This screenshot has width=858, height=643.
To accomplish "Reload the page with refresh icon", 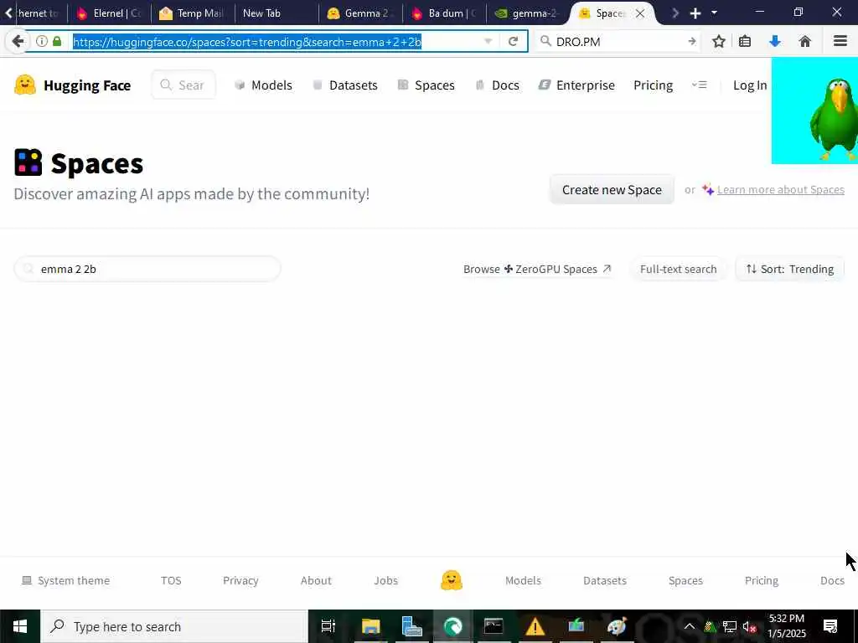I will 513,41.
